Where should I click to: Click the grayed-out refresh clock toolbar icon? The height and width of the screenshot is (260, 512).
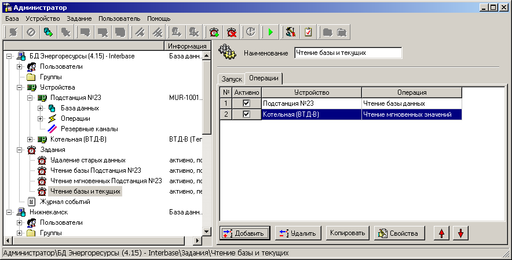pyautogui.click(x=251, y=32)
